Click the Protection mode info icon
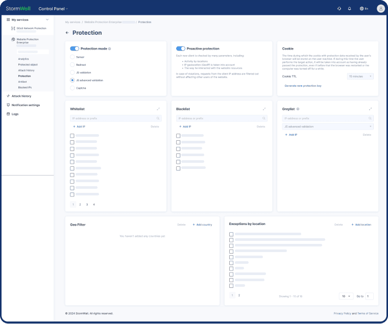The image size is (388, 324). pyautogui.click(x=110, y=49)
